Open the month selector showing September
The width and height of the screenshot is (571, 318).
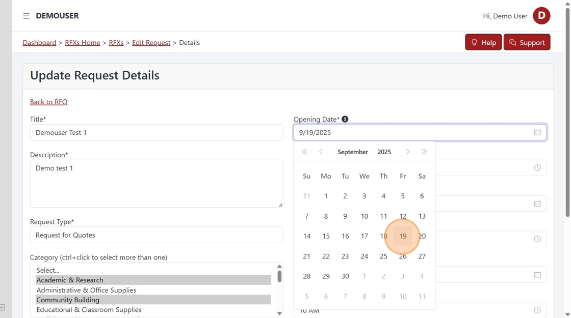[x=353, y=152]
